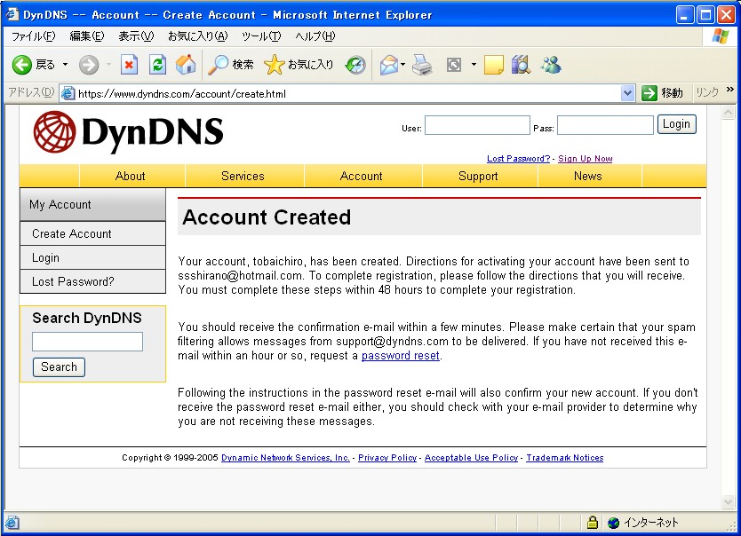This screenshot has height=536, width=741.
Task: Print page with printer icon
Action: tap(422, 65)
